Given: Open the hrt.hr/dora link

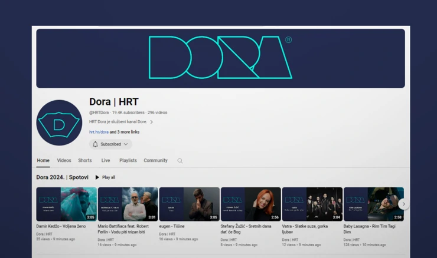Looking at the screenshot, I should pyautogui.click(x=99, y=132).
